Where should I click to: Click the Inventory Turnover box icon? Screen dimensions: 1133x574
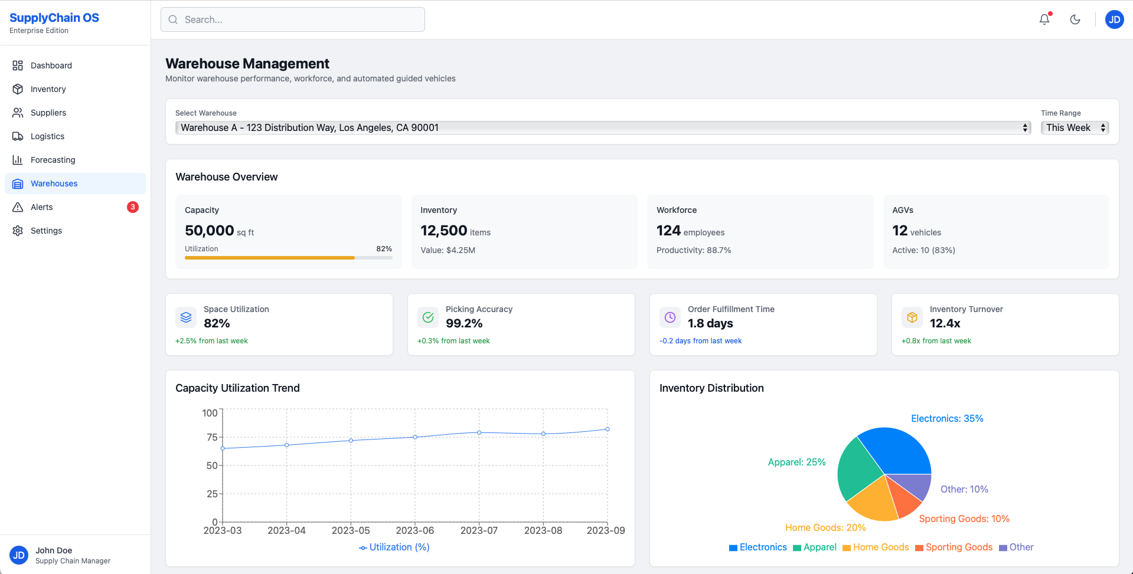912,317
